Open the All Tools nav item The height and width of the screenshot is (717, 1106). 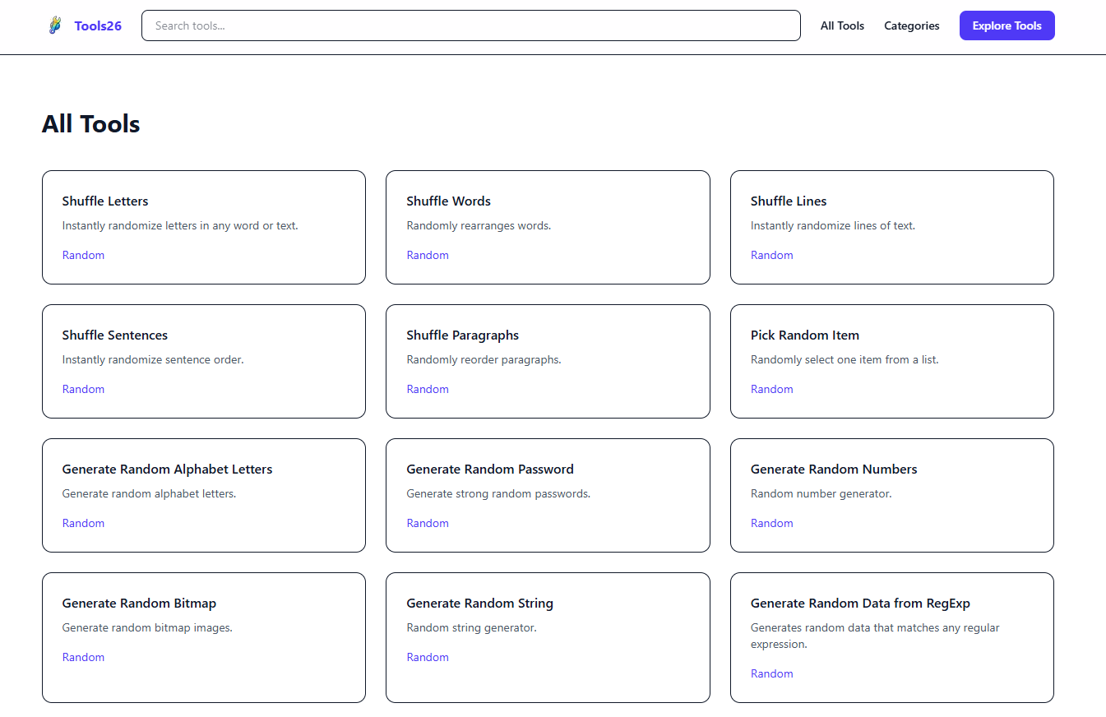842,25
